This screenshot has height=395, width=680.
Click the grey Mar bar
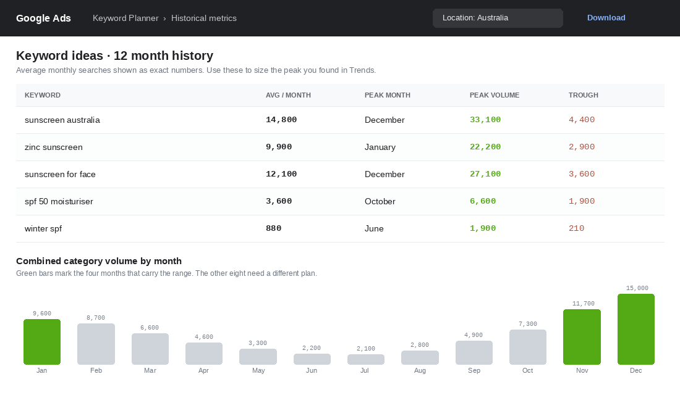(150, 349)
